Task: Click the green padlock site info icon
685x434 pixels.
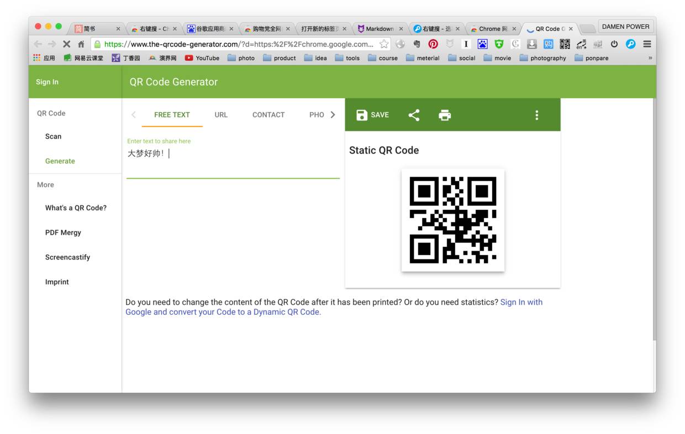Action: tap(97, 44)
